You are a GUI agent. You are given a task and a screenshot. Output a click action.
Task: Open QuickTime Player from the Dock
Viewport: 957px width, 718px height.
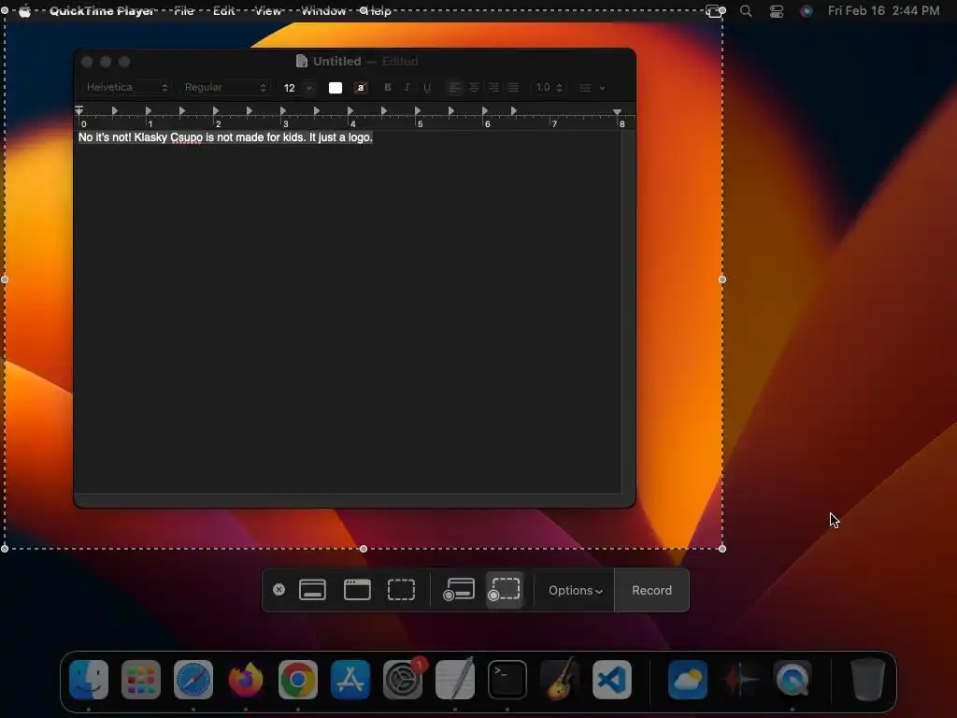click(793, 680)
